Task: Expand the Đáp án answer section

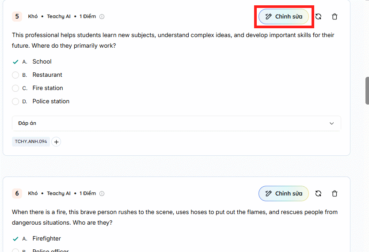Action: (x=176, y=124)
